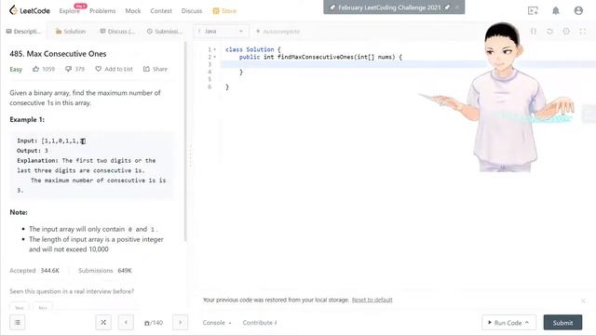Click the Submissions 649K stat
The image size is (596, 335).
tap(105, 271)
